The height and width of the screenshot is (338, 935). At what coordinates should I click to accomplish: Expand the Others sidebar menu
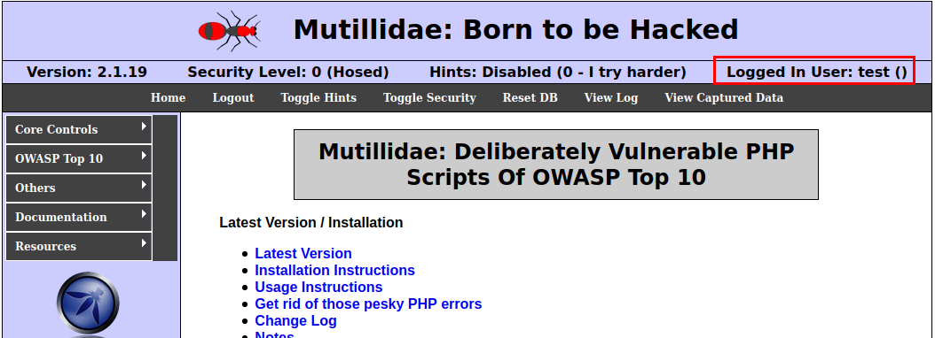tap(79, 188)
